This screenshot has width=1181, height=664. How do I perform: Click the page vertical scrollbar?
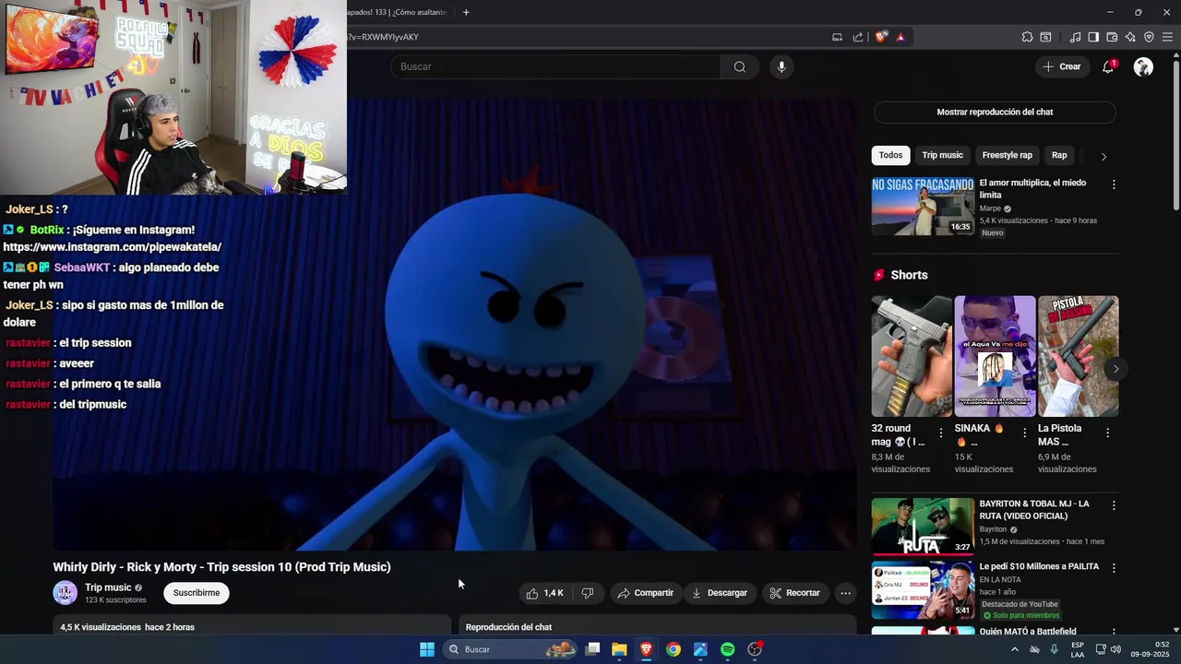[1175, 134]
